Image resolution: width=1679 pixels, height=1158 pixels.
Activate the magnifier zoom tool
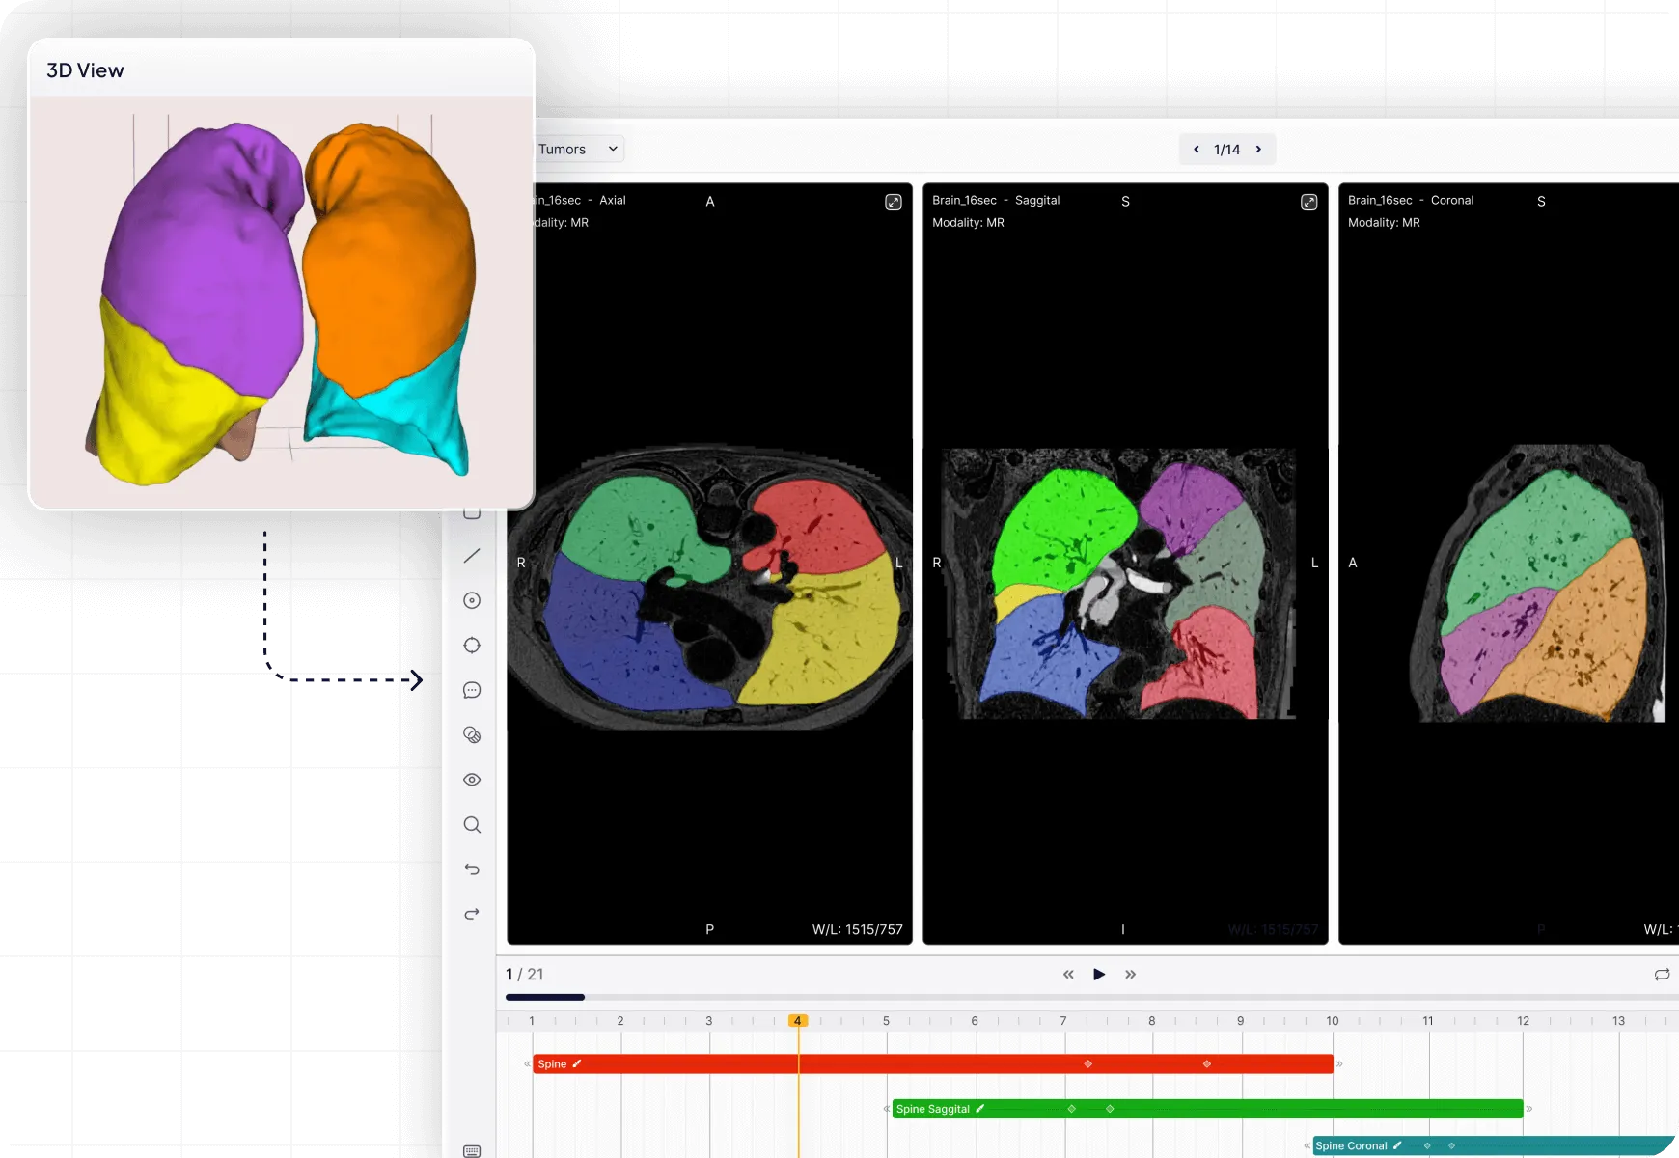point(472,825)
